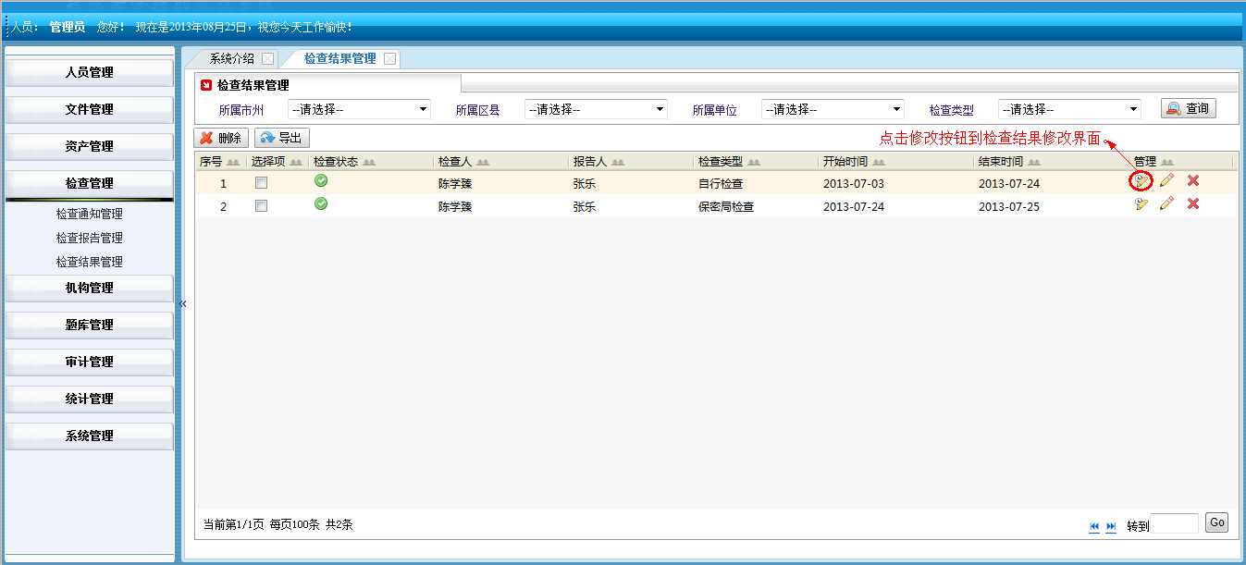Click the 查询 search button
This screenshot has width=1246, height=565.
(1189, 108)
